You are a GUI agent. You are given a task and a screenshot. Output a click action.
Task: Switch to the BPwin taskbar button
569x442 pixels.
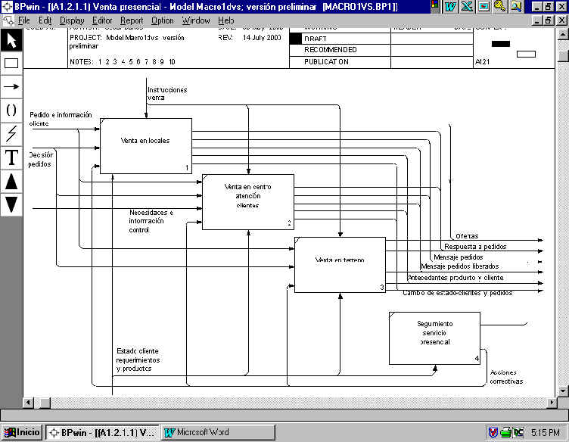tap(102, 432)
